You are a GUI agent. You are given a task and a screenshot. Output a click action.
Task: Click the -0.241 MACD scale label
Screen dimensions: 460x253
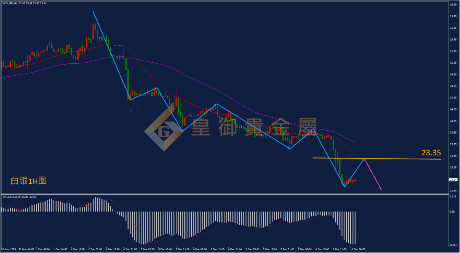click(x=453, y=245)
